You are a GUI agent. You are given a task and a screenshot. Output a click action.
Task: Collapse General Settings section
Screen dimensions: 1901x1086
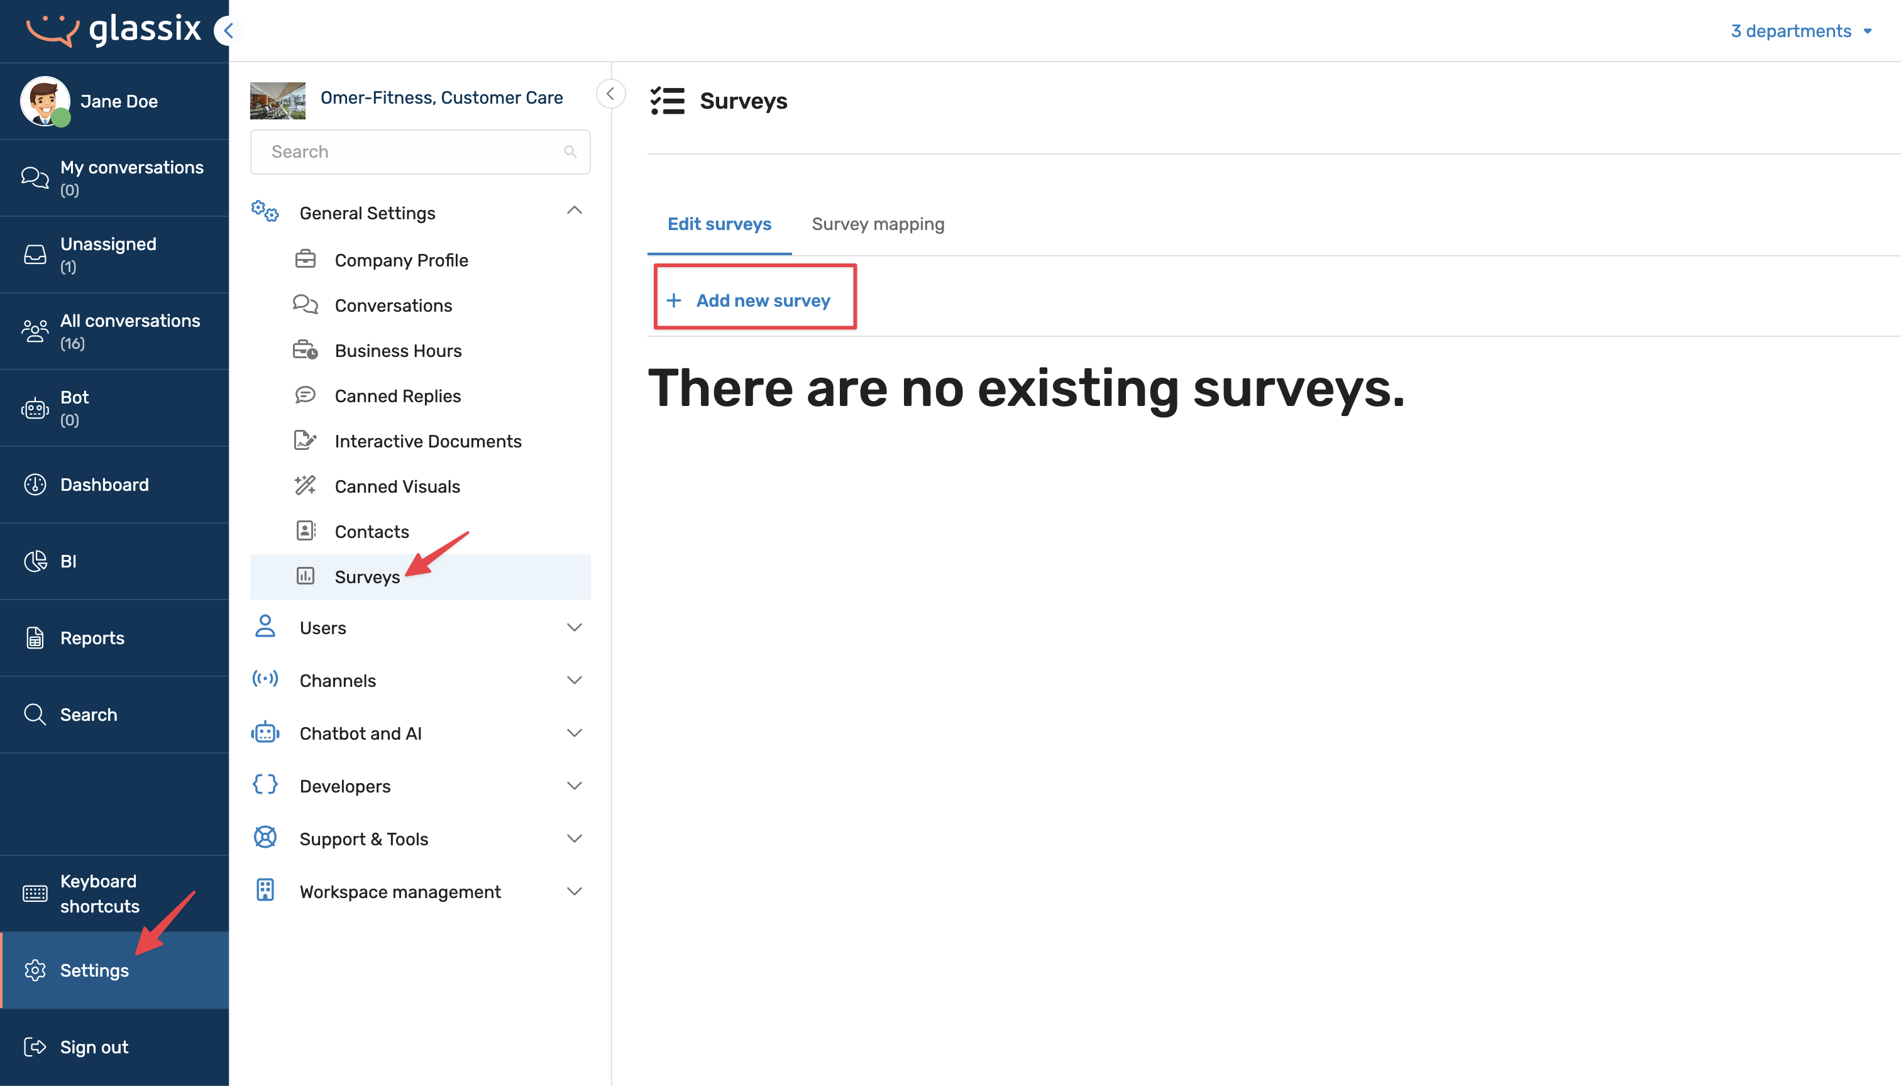(574, 211)
